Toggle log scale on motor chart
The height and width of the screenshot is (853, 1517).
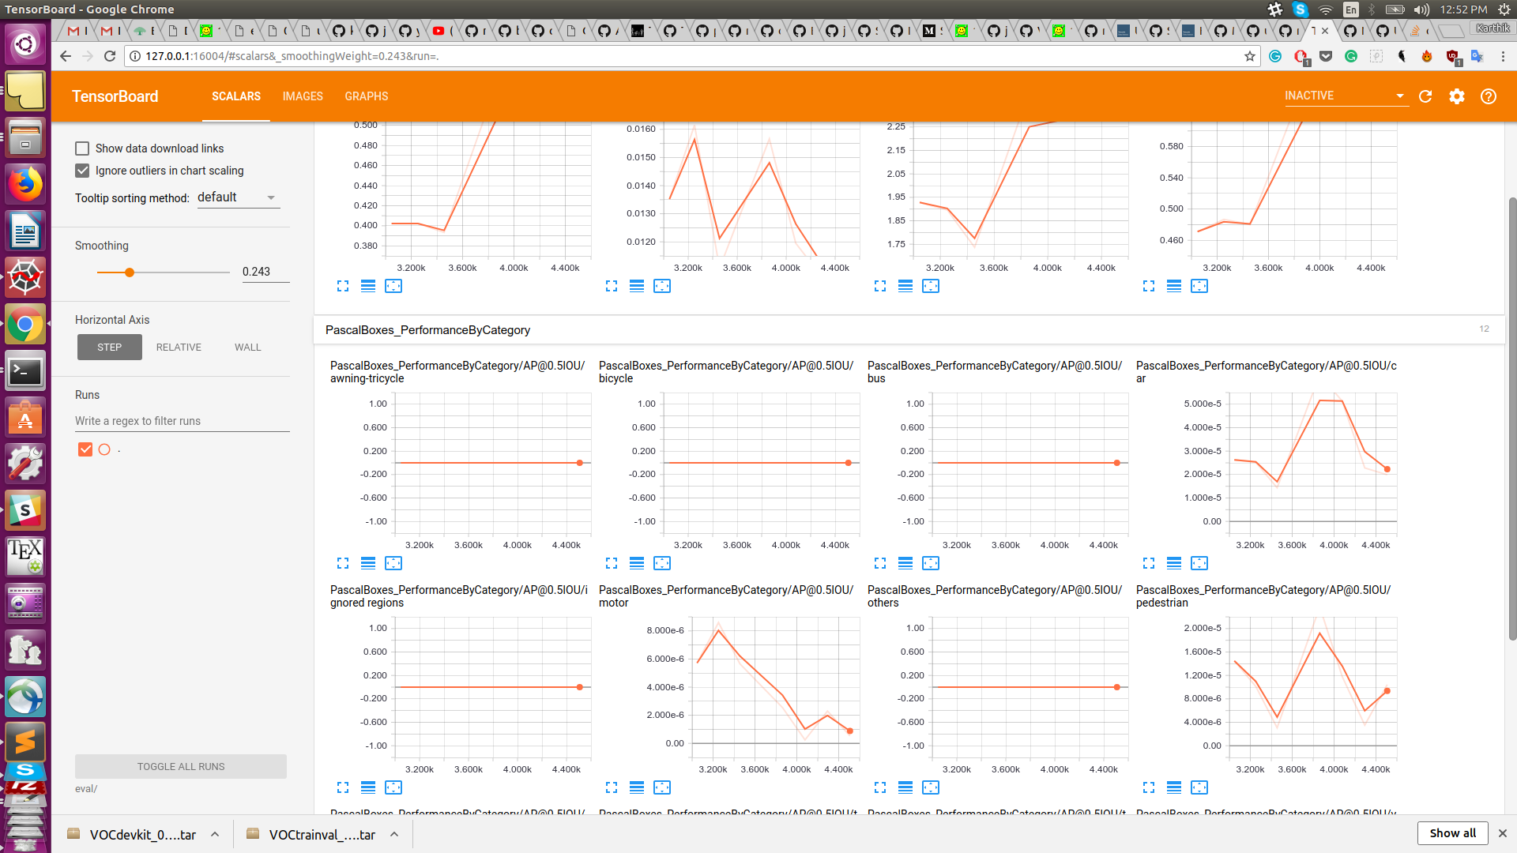(637, 787)
